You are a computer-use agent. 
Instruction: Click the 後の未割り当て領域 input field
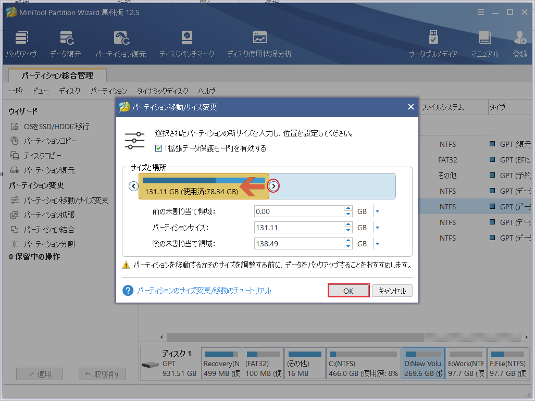[299, 244]
